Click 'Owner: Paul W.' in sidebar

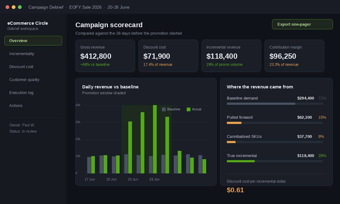pos(22,125)
